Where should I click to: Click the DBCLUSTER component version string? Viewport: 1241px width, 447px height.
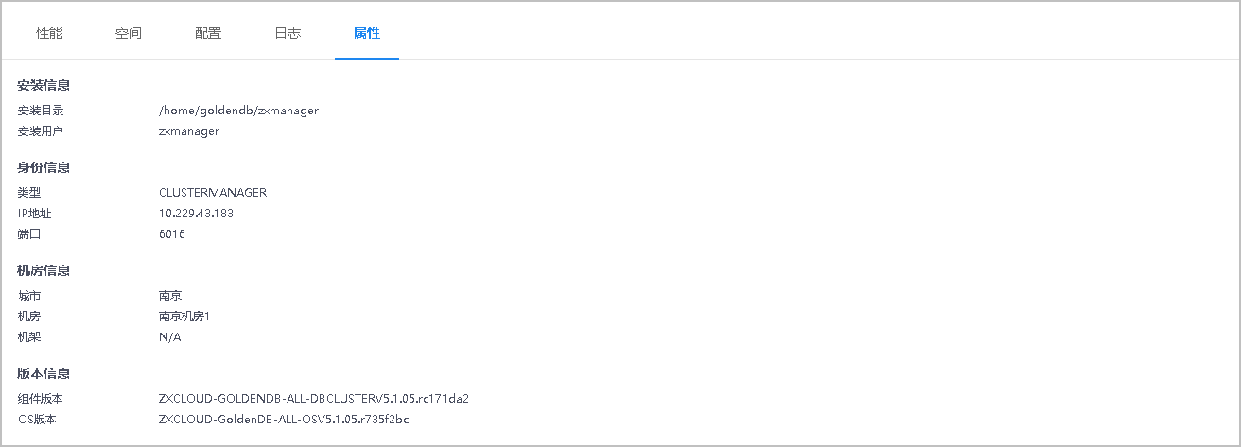coord(314,398)
